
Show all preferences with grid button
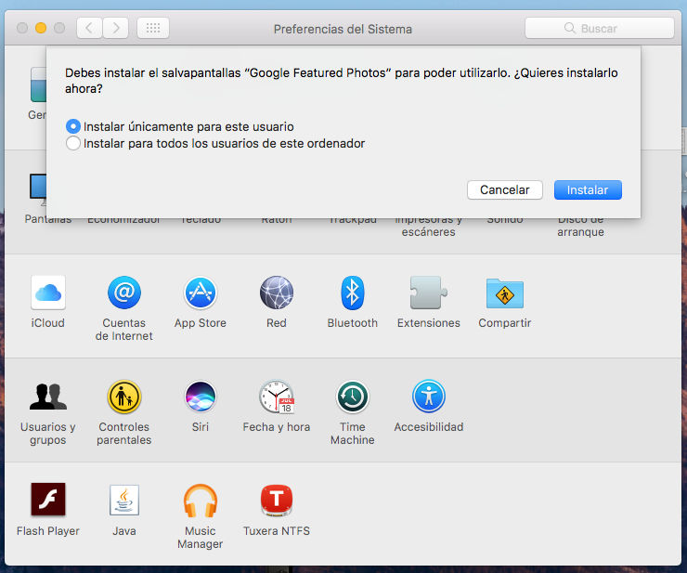tap(153, 29)
